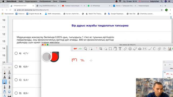Expand the bookmarks overflow chevron

[x=170, y=14]
